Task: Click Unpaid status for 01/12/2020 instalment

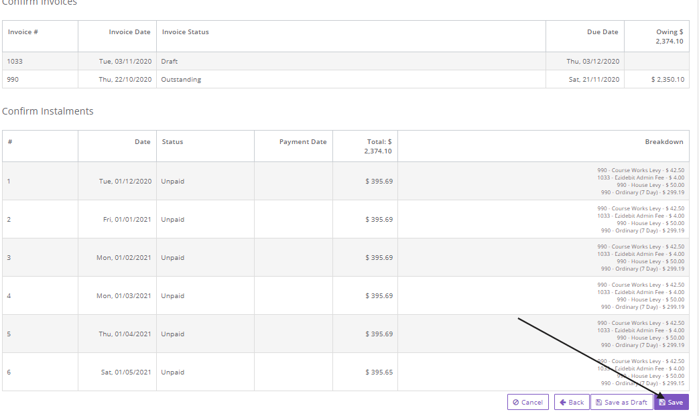Action: (x=172, y=182)
